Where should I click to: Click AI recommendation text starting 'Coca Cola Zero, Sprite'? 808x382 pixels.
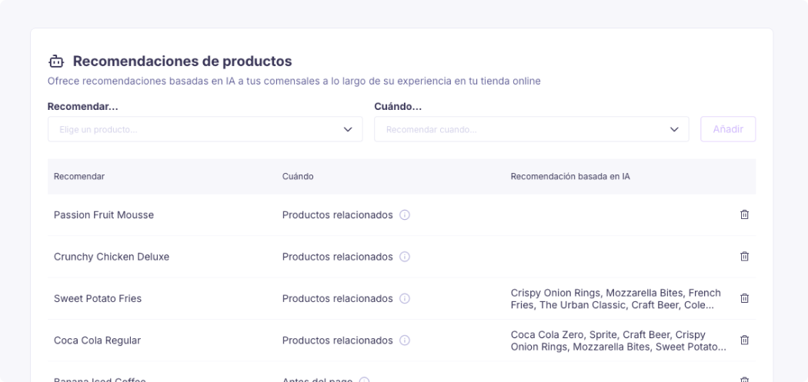pyautogui.click(x=619, y=340)
